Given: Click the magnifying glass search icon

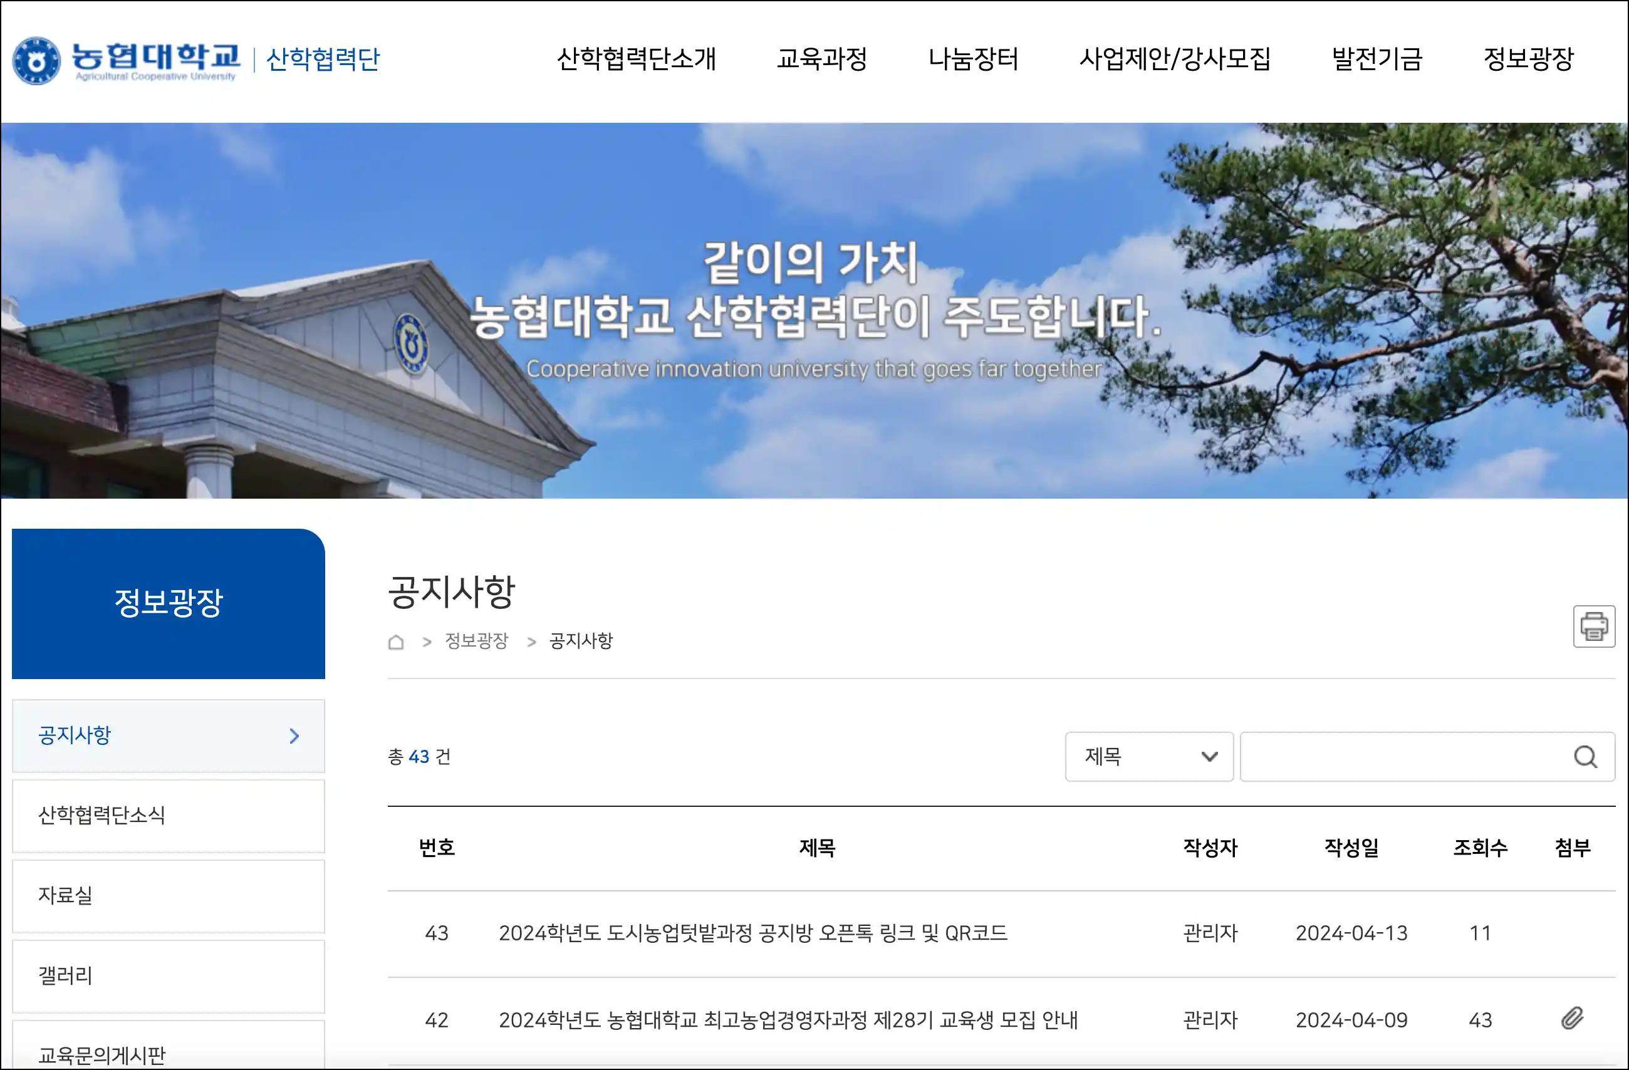Looking at the screenshot, I should point(1585,757).
